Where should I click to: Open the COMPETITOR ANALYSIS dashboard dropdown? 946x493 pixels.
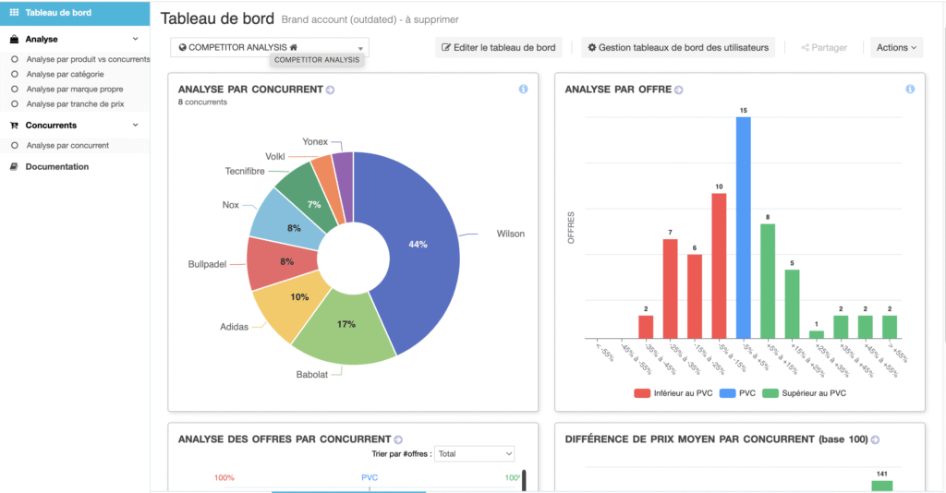tap(270, 47)
